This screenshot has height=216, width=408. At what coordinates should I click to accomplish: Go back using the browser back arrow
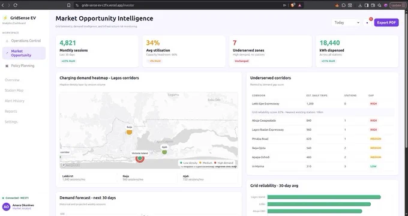click(3, 5)
